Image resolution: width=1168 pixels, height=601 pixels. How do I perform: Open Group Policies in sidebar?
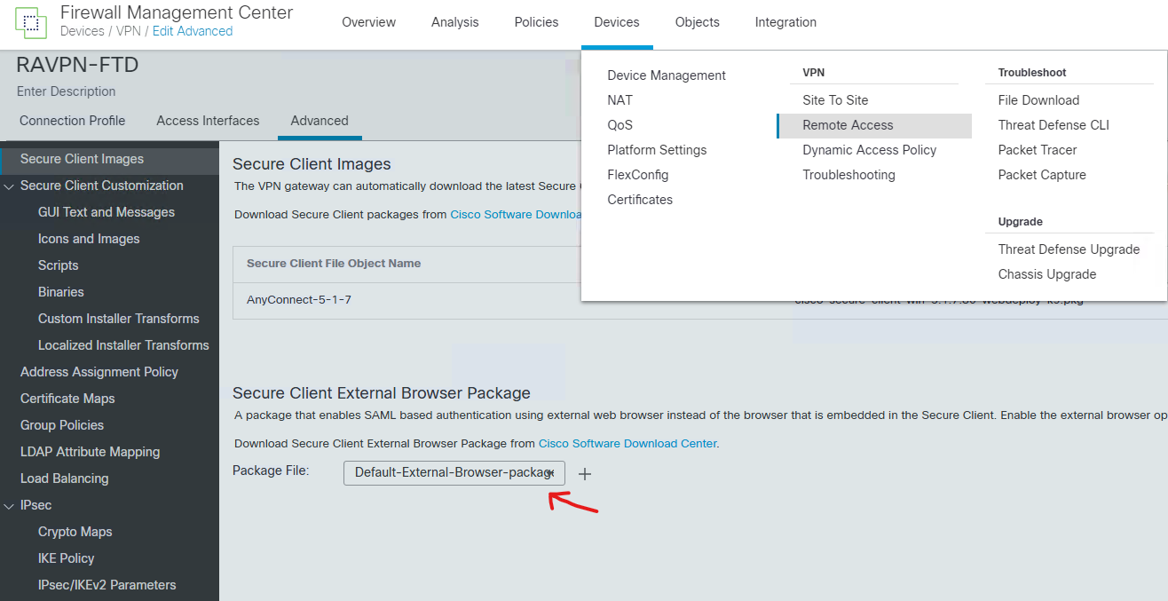pyautogui.click(x=62, y=425)
